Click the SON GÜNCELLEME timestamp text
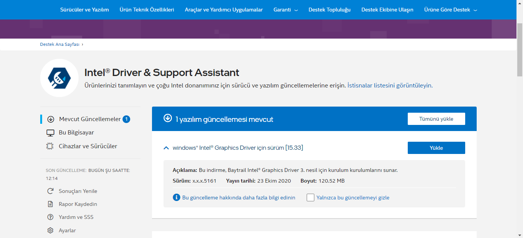The width and height of the screenshot is (523, 238). coord(88,174)
